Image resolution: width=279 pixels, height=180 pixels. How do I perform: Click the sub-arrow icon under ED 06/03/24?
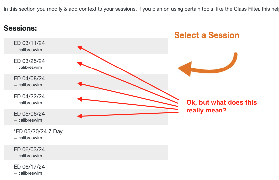(x=15, y=156)
